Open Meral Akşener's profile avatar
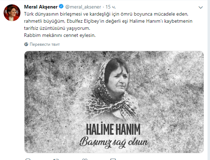 point(12,13)
